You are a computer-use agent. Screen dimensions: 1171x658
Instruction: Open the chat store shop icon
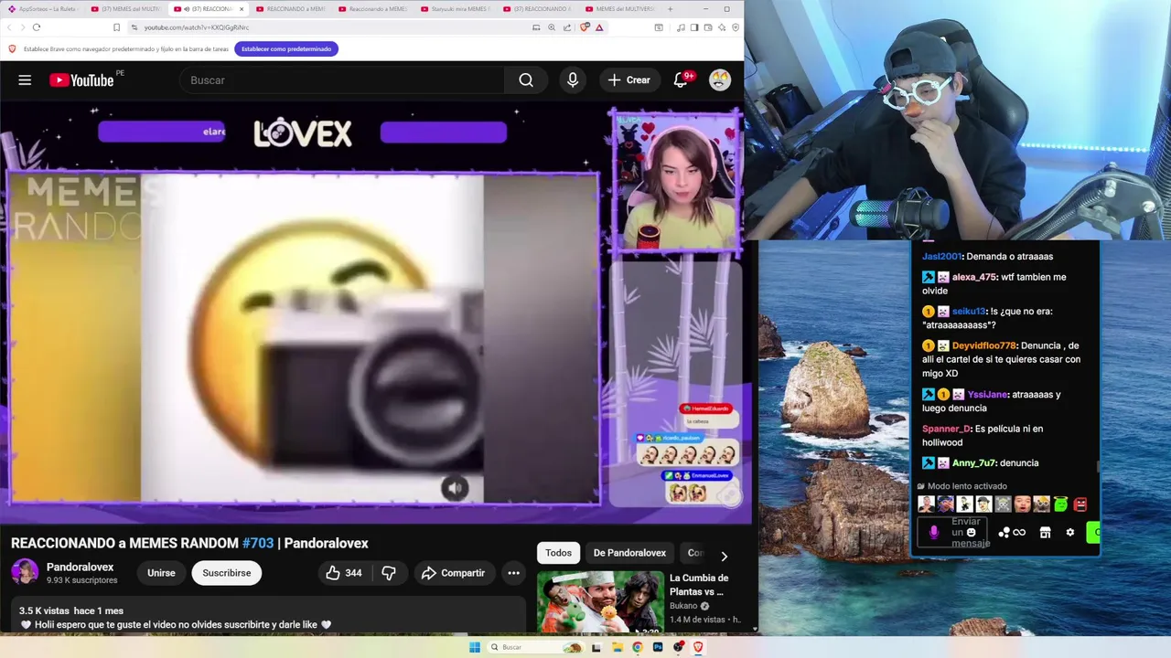(1045, 533)
